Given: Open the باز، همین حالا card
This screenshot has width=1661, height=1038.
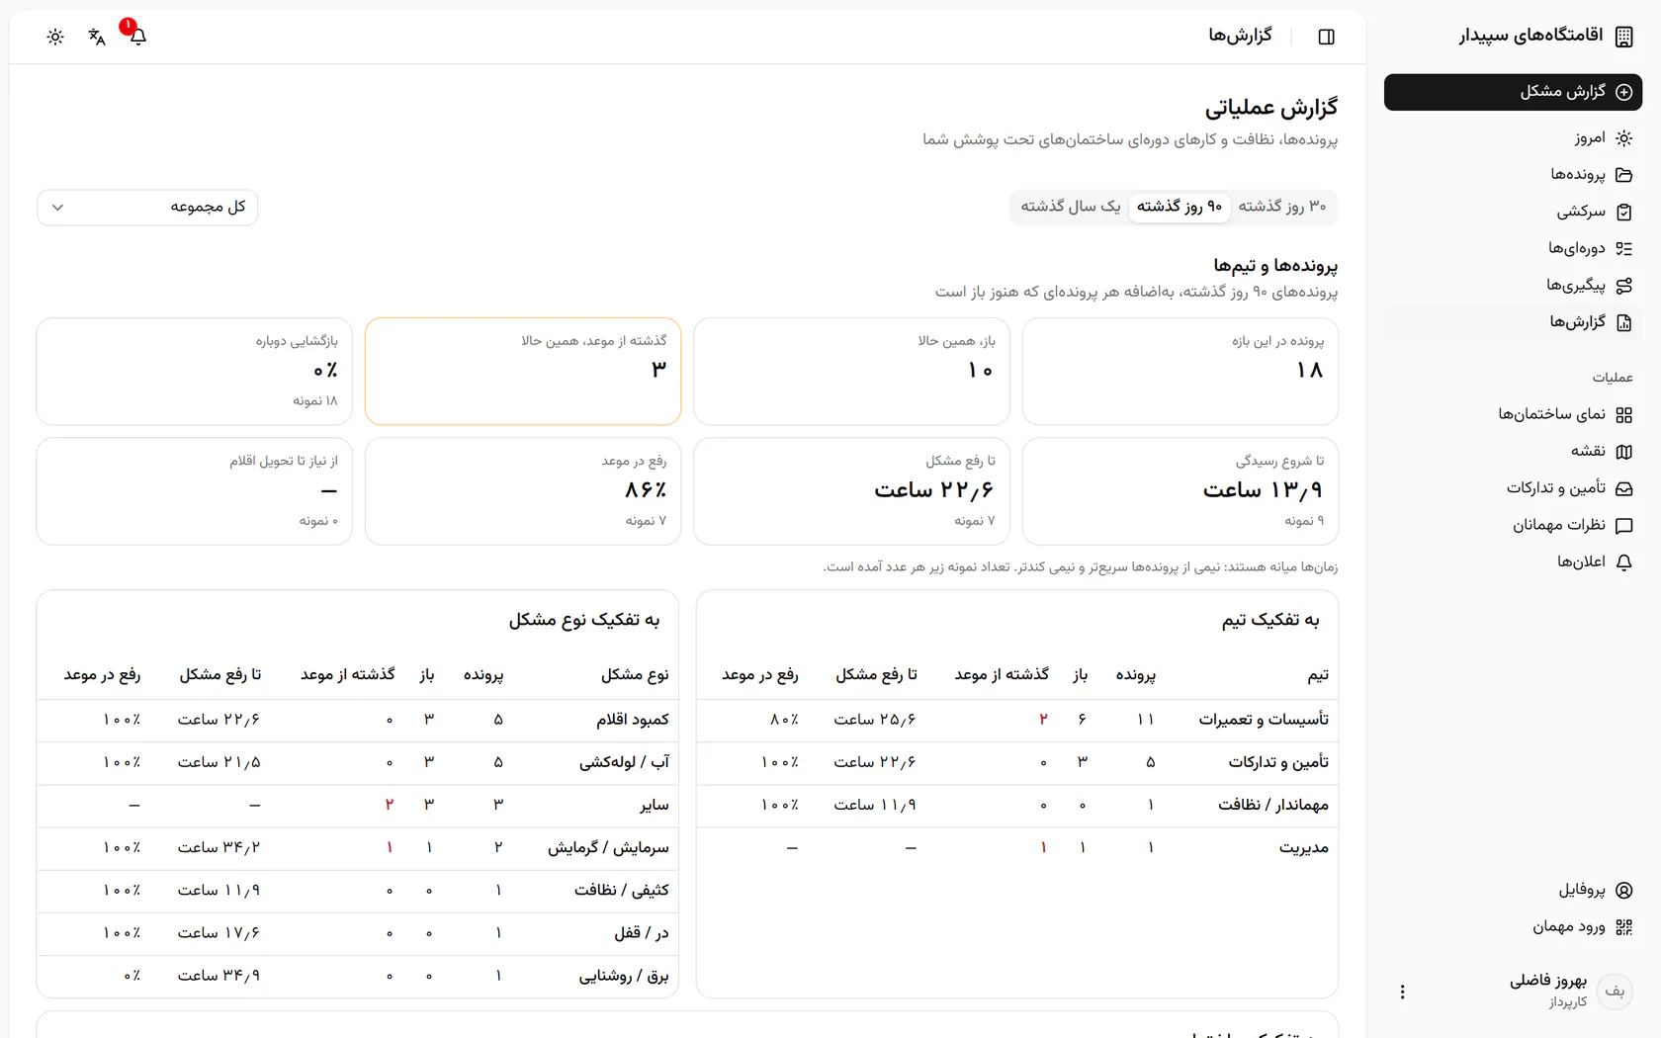Looking at the screenshot, I should pyautogui.click(x=851, y=372).
